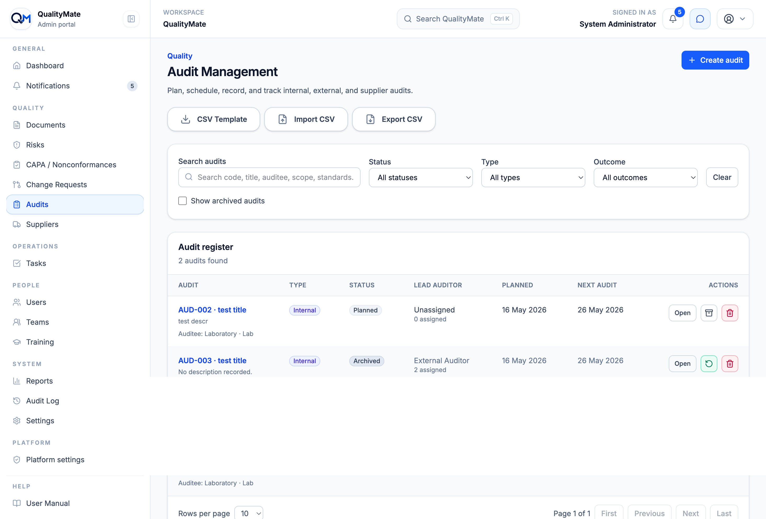Open Users page
Screen dimensions: 766x519
click(75, 302)
